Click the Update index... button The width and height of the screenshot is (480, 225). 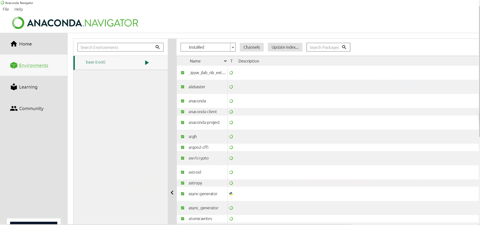tap(285, 47)
